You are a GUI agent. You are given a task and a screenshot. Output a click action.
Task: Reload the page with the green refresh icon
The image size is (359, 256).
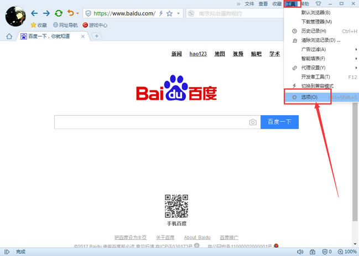pos(58,13)
